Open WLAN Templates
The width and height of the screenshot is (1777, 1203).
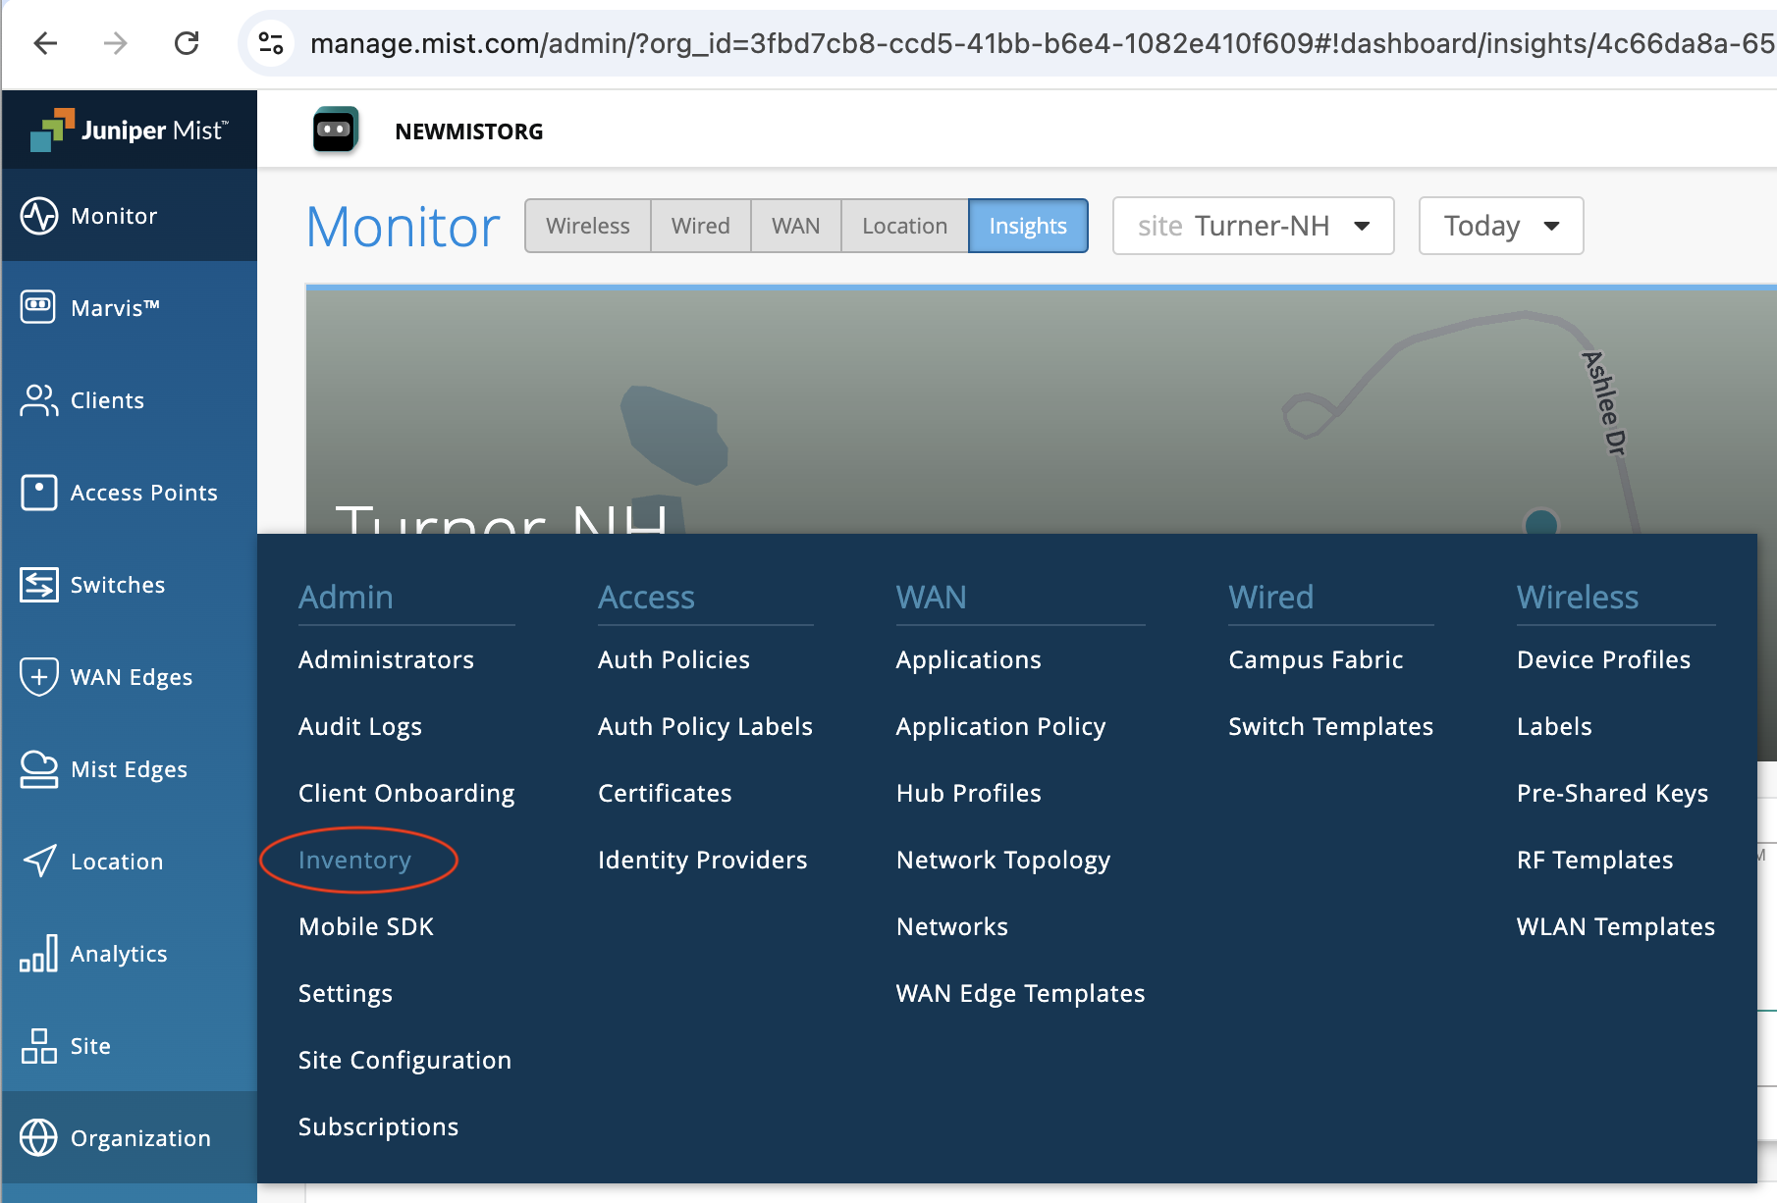point(1616,926)
